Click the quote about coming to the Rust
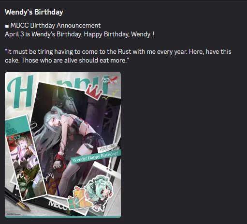247x224 pixels. point(118,56)
